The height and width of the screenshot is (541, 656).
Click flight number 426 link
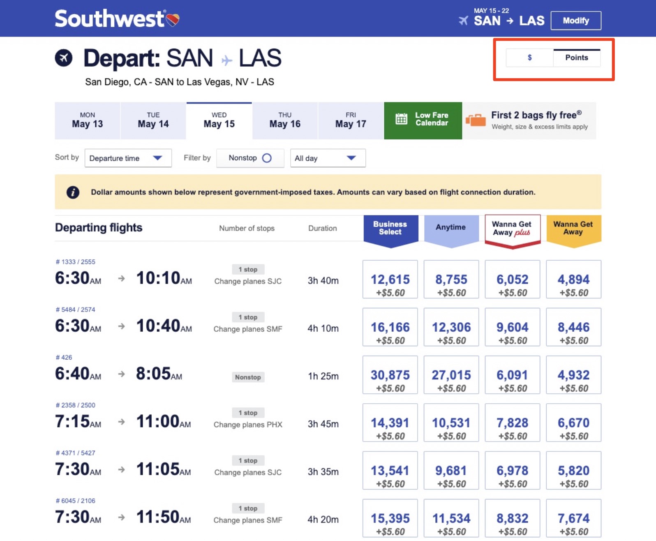pos(64,357)
